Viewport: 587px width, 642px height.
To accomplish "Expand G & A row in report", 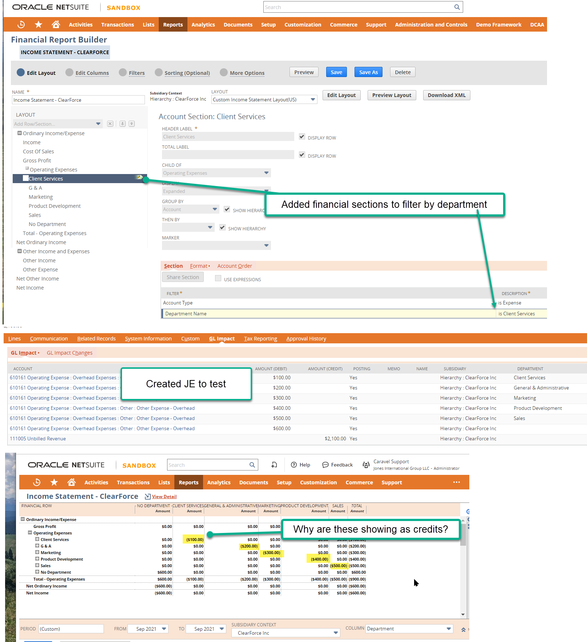I will pos(37,546).
